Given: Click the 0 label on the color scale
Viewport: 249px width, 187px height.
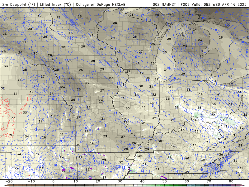Looking at the screenshot, I should tap(53, 181).
